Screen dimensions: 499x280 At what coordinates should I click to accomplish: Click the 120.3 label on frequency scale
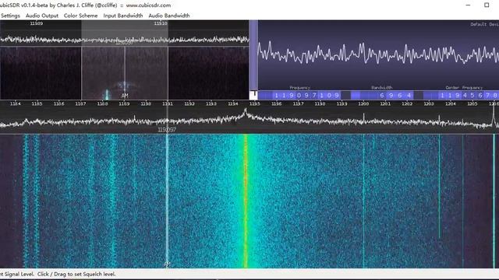(x=429, y=103)
